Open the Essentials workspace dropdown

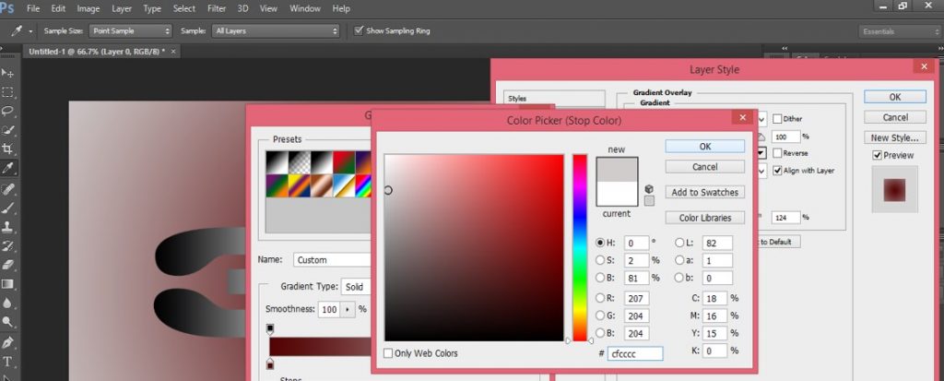pyautogui.click(x=899, y=31)
